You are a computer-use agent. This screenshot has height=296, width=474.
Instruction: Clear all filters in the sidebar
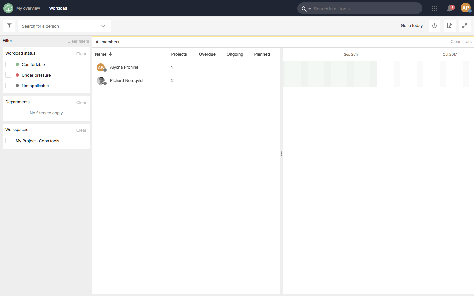pyautogui.click(x=78, y=41)
